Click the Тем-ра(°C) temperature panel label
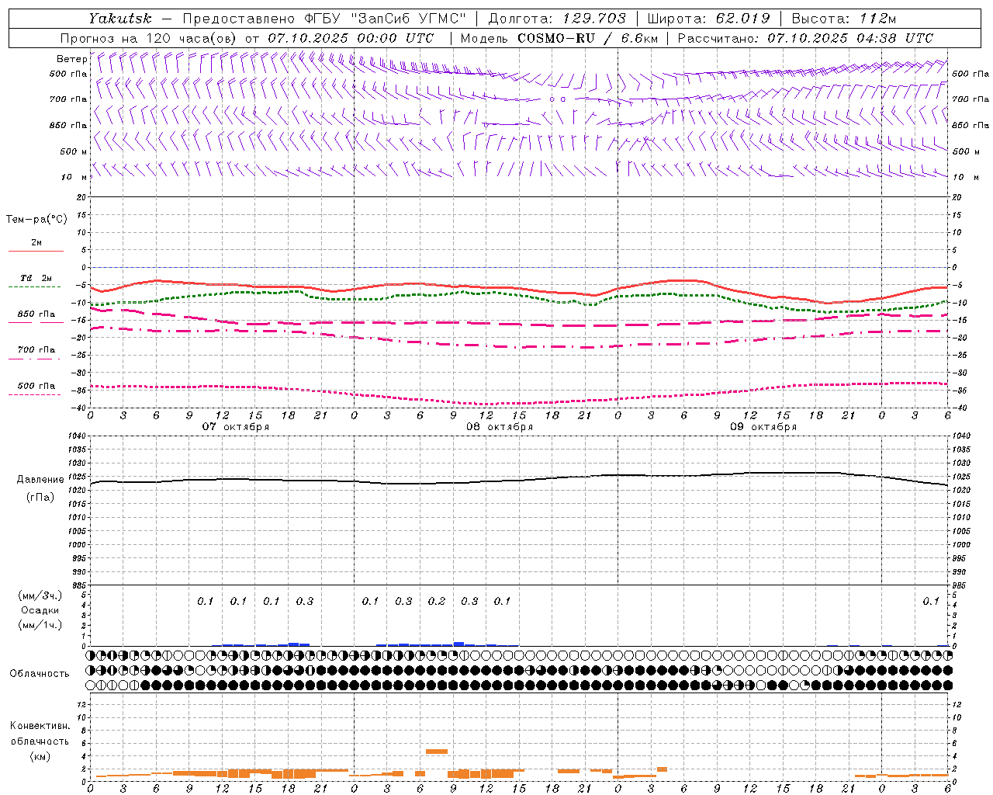The image size is (993, 795). pyautogui.click(x=36, y=220)
